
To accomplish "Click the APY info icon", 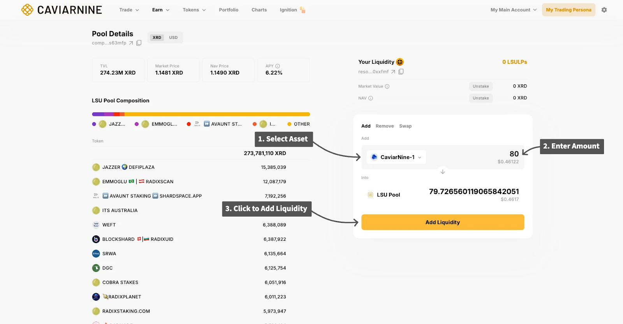I will [278, 66].
